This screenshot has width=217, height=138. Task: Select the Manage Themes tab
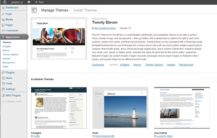(55, 10)
